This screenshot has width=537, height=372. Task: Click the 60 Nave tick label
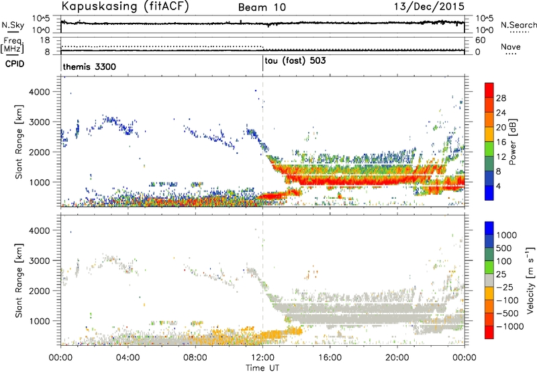pos(480,40)
